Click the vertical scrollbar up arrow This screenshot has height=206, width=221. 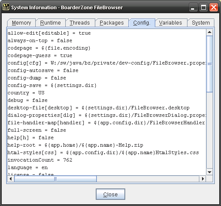click(210, 33)
